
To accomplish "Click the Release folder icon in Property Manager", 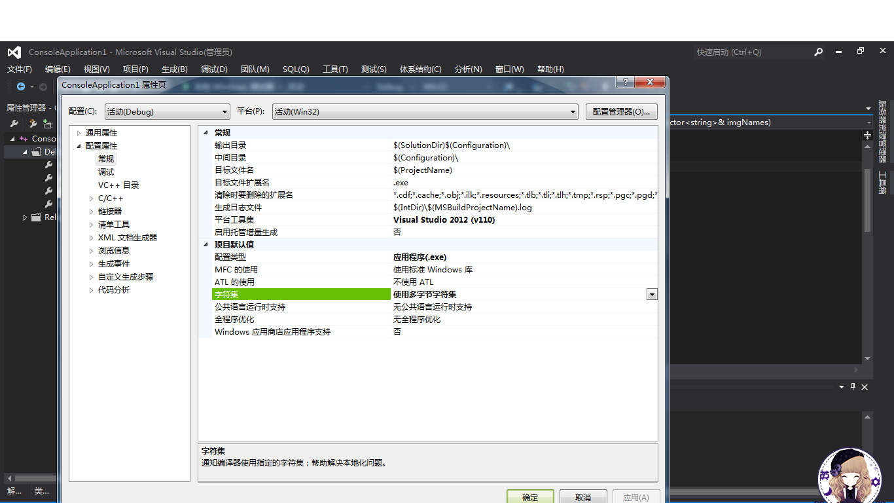I will coord(36,217).
